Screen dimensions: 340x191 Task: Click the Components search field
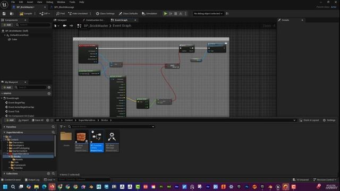(x=33, y=25)
